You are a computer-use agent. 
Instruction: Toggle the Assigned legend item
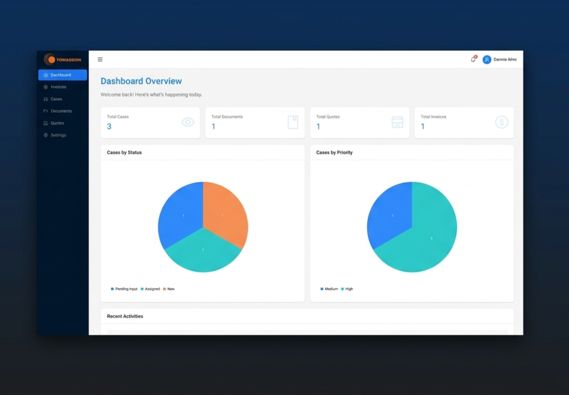150,289
